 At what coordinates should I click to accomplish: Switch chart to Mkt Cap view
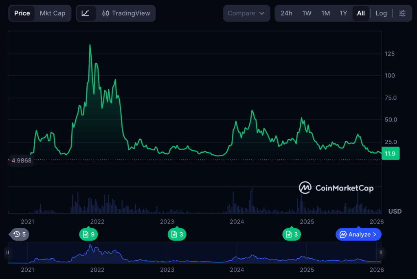53,13
